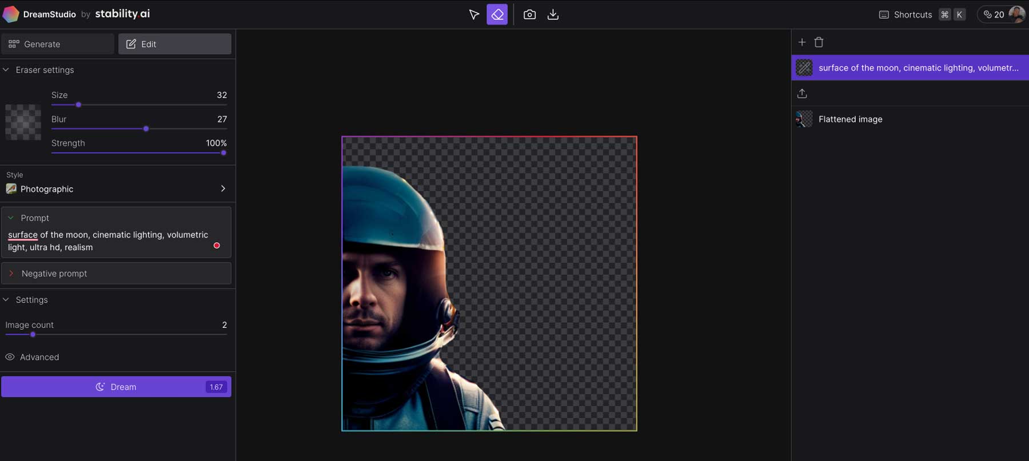Click the DreamStudio logo
This screenshot has width=1029, height=461.
(11, 14)
